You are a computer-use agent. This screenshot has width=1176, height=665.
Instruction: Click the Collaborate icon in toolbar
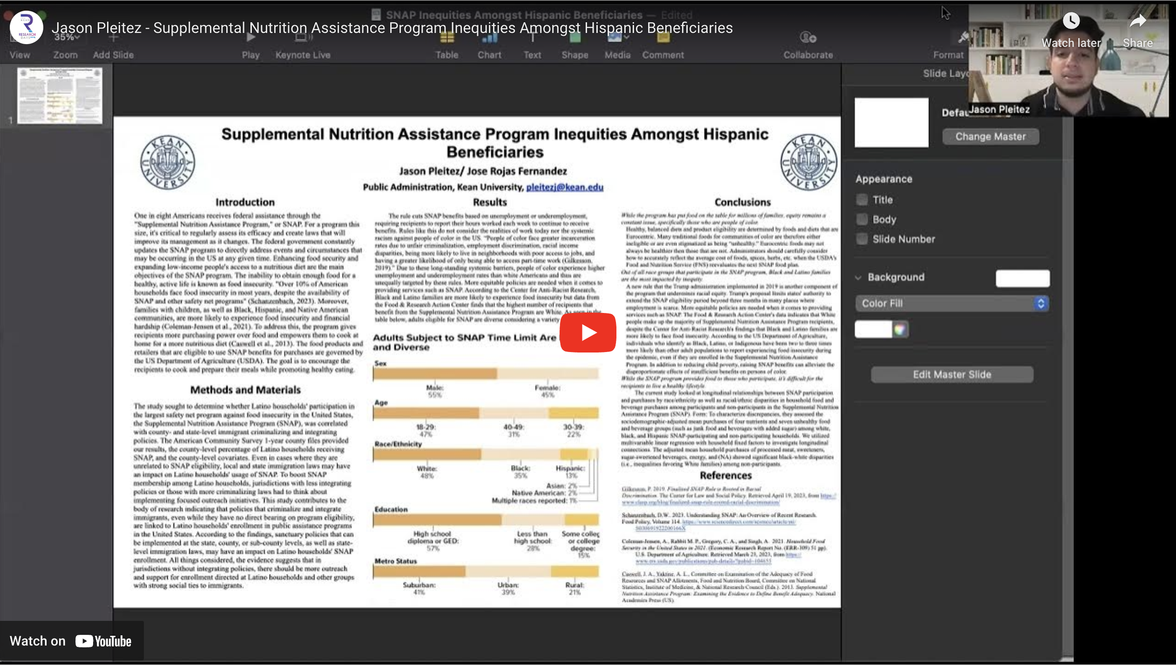[x=808, y=38]
